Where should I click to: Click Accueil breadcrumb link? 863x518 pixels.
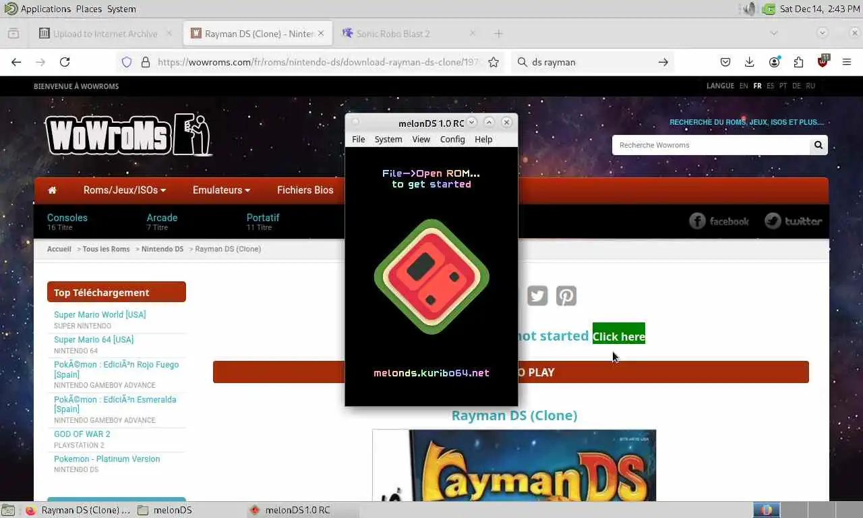coord(59,249)
